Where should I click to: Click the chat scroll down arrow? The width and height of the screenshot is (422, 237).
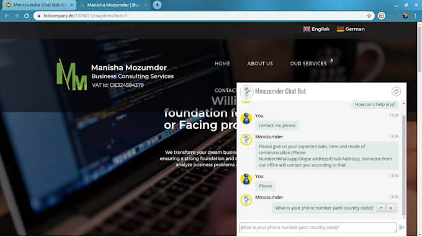[404, 217]
